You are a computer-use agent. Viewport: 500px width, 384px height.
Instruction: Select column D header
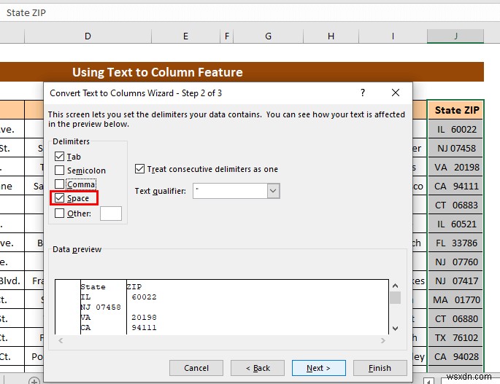coord(88,36)
